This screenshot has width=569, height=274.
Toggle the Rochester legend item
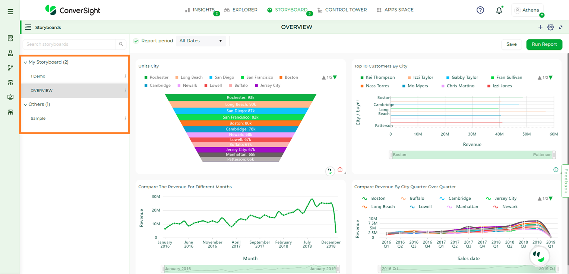click(156, 77)
